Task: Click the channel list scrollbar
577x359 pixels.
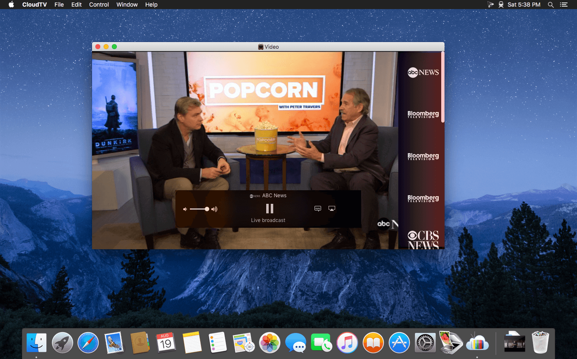Action: pyautogui.click(x=443, y=87)
